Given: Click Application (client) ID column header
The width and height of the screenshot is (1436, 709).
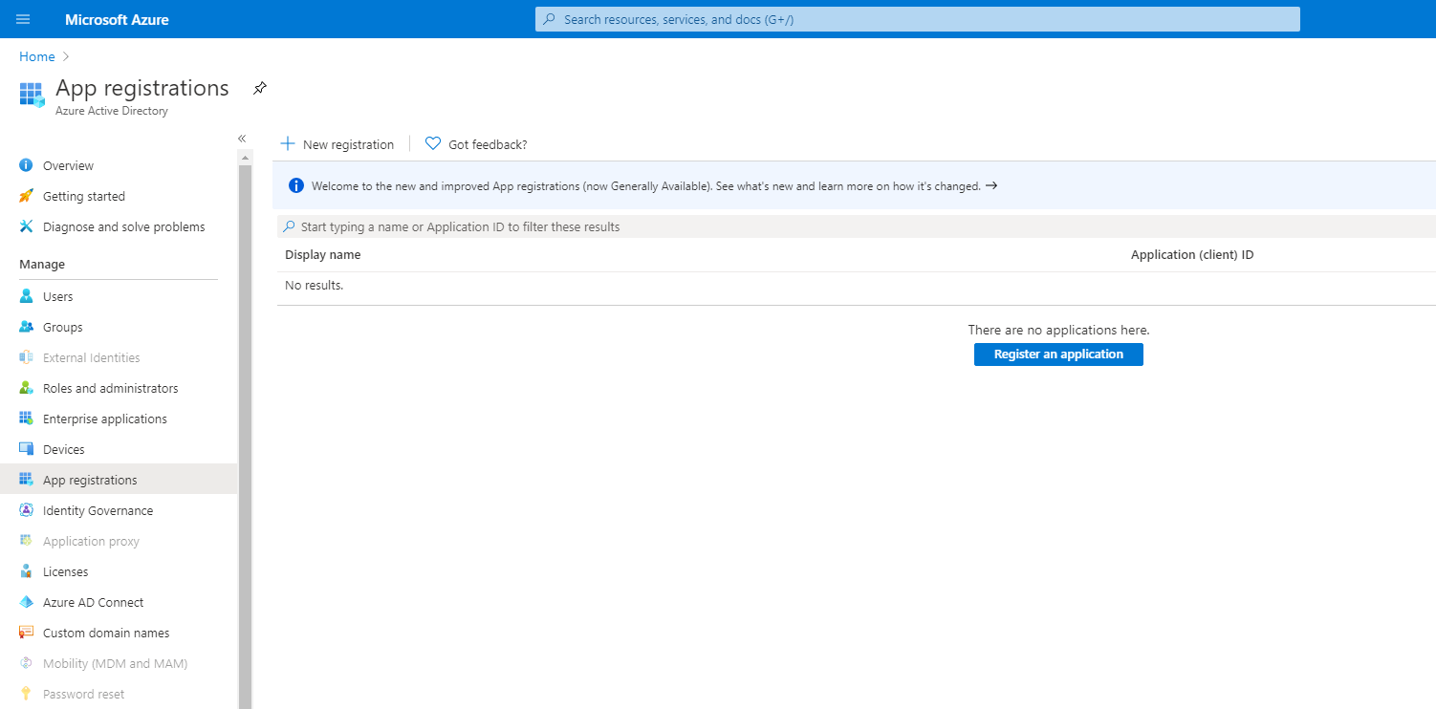Looking at the screenshot, I should tap(1192, 255).
